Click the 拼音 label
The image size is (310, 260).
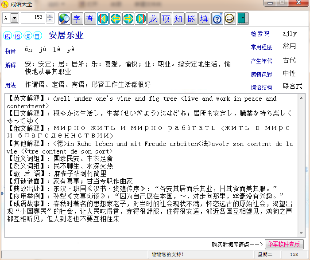[x=10, y=51]
